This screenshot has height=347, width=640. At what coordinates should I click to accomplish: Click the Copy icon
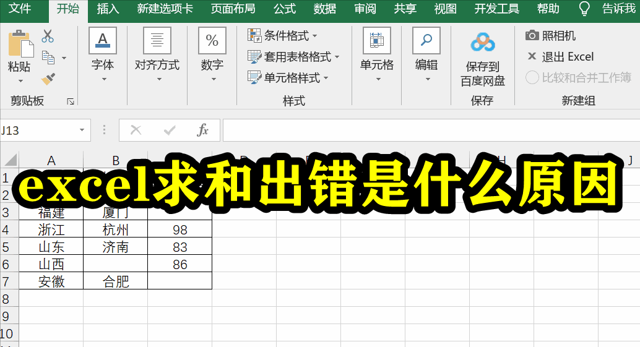(x=48, y=58)
